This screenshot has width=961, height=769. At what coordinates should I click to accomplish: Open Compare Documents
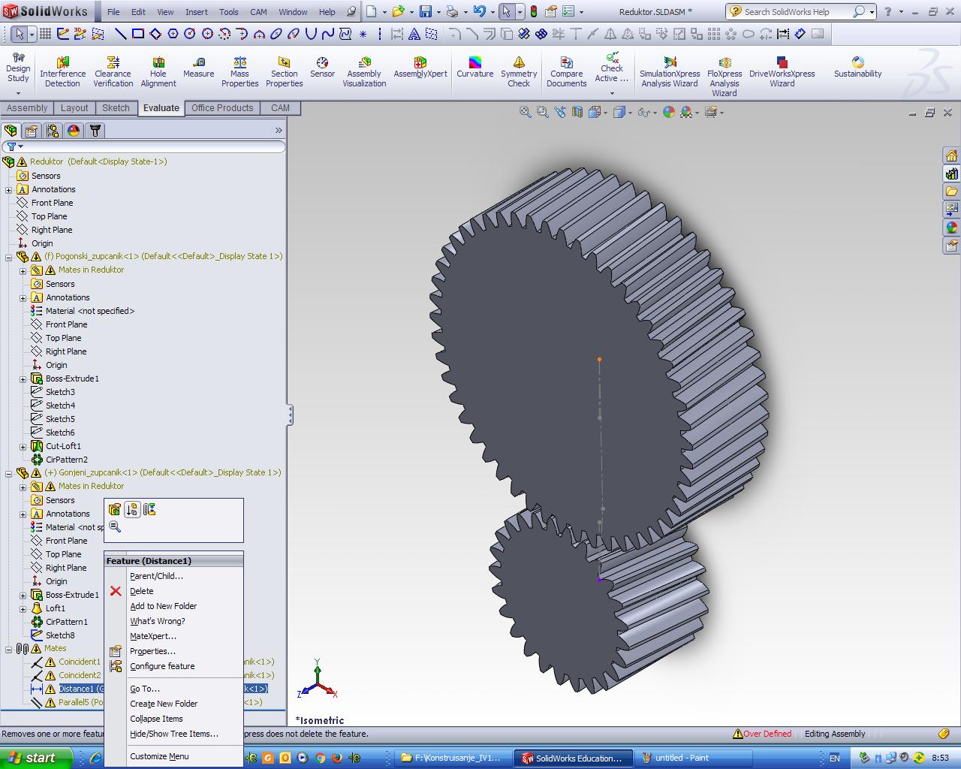click(x=566, y=72)
